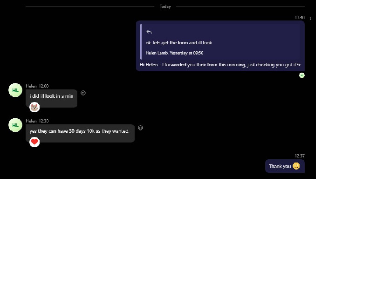This screenshot has width=369, height=285.
Task: Jump to quoted "ok. lets get the form" text
Action: coord(179,43)
